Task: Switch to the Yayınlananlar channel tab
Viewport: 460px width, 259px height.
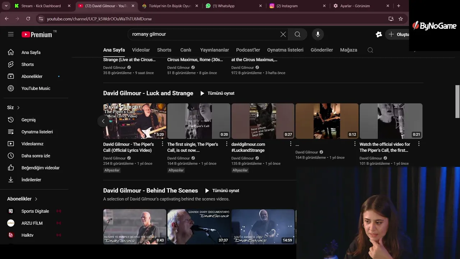Action: (x=215, y=50)
